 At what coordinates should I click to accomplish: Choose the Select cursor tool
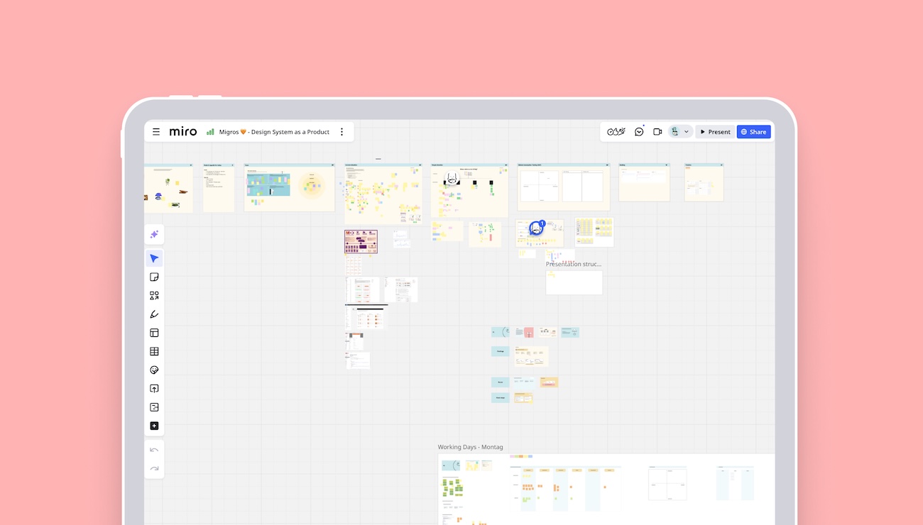(x=154, y=258)
